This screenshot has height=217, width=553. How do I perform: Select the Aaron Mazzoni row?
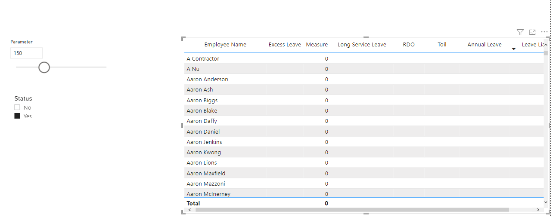tap(364, 183)
